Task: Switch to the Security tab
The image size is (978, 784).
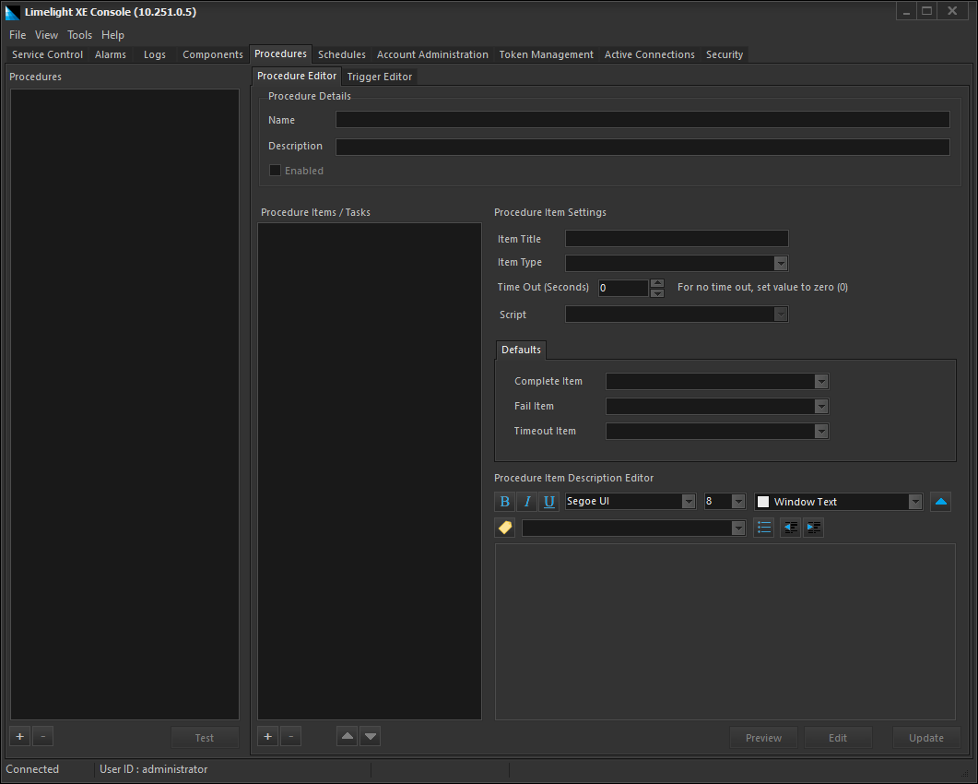Action: click(x=725, y=55)
